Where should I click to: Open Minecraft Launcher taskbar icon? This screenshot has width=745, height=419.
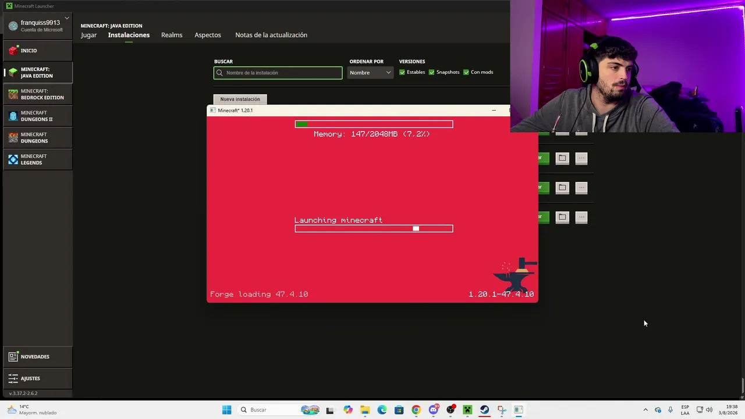pos(467,410)
